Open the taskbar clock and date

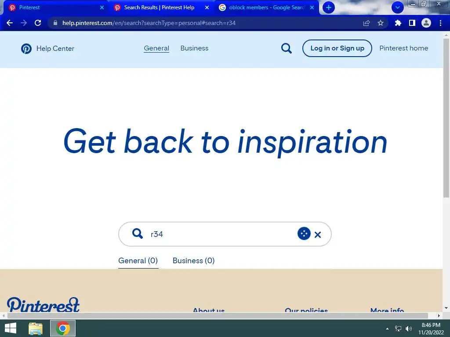[431, 329]
